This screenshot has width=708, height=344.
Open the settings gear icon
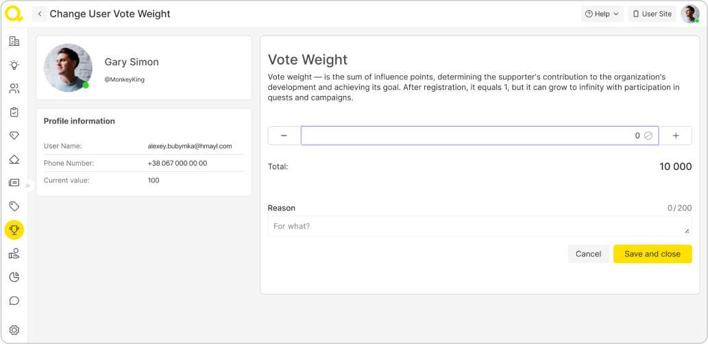pos(14,330)
